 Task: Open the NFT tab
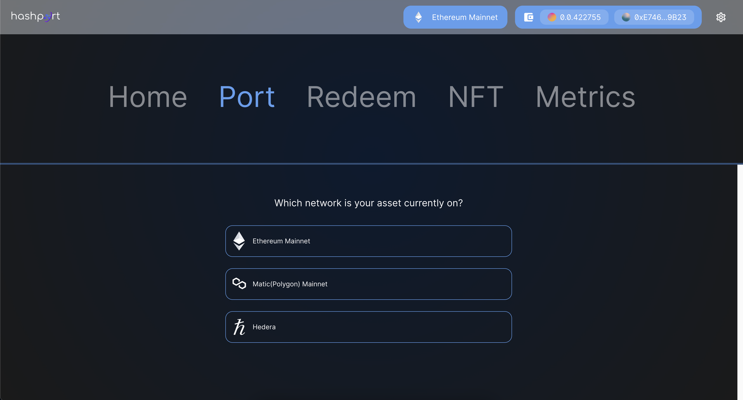click(x=476, y=97)
